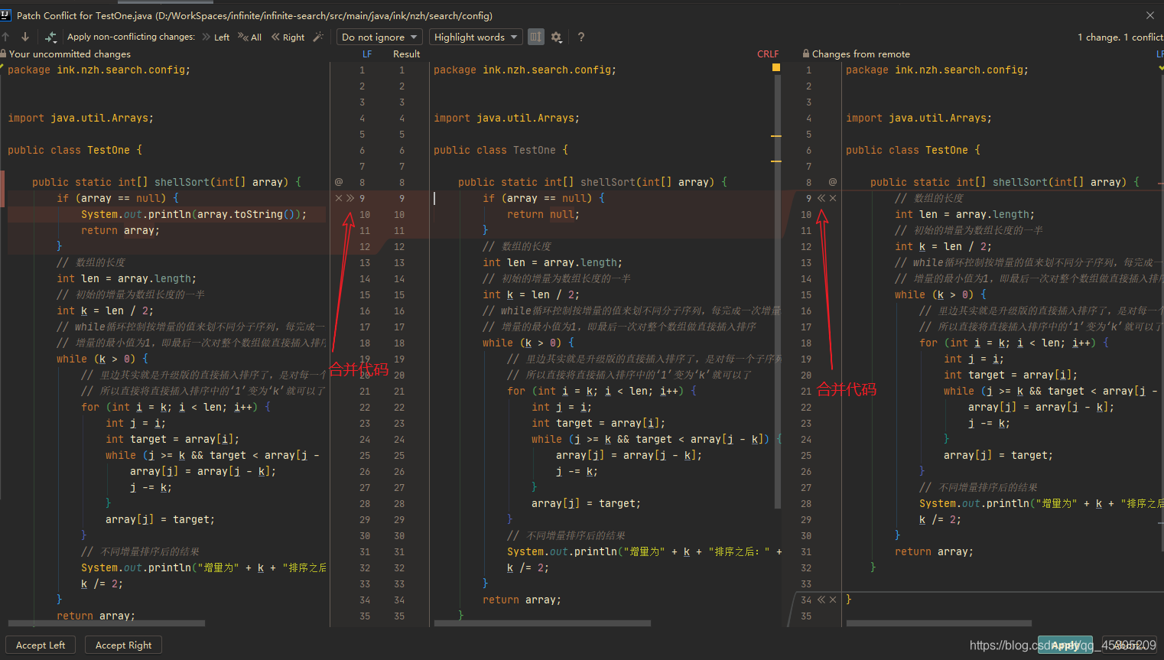Ignore the left change on line 9
Image resolution: width=1164 pixels, height=660 pixels.
339,198
